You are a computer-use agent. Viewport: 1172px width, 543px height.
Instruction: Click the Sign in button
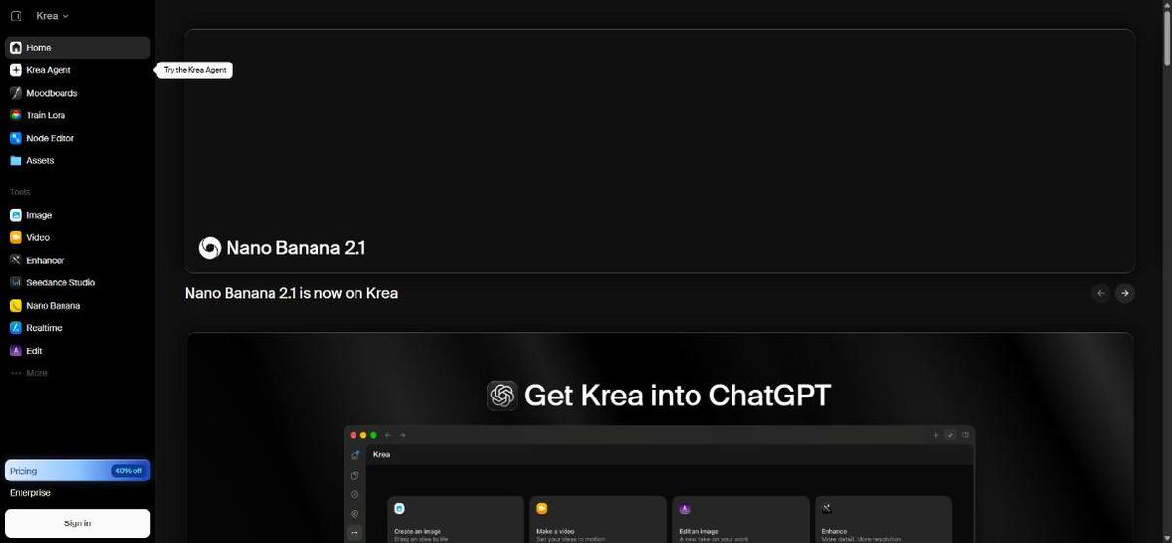[x=78, y=523]
